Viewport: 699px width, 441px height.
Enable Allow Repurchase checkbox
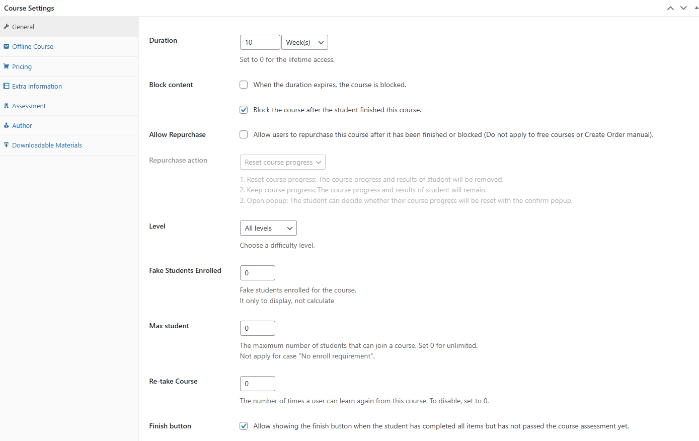244,134
